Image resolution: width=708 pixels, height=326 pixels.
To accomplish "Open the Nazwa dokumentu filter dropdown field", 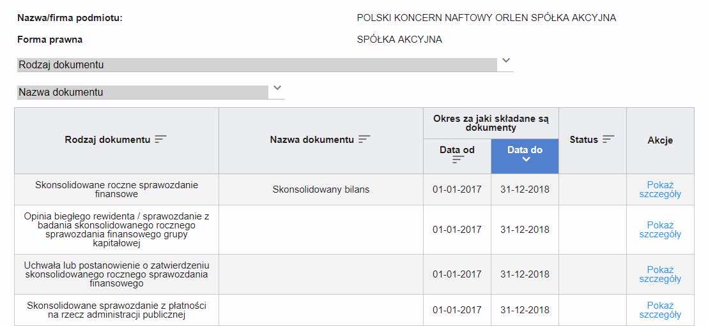I will click(x=142, y=92).
